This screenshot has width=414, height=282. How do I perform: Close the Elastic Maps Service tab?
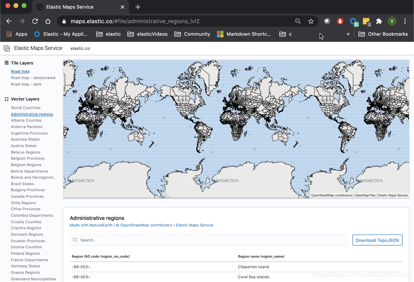(x=122, y=7)
